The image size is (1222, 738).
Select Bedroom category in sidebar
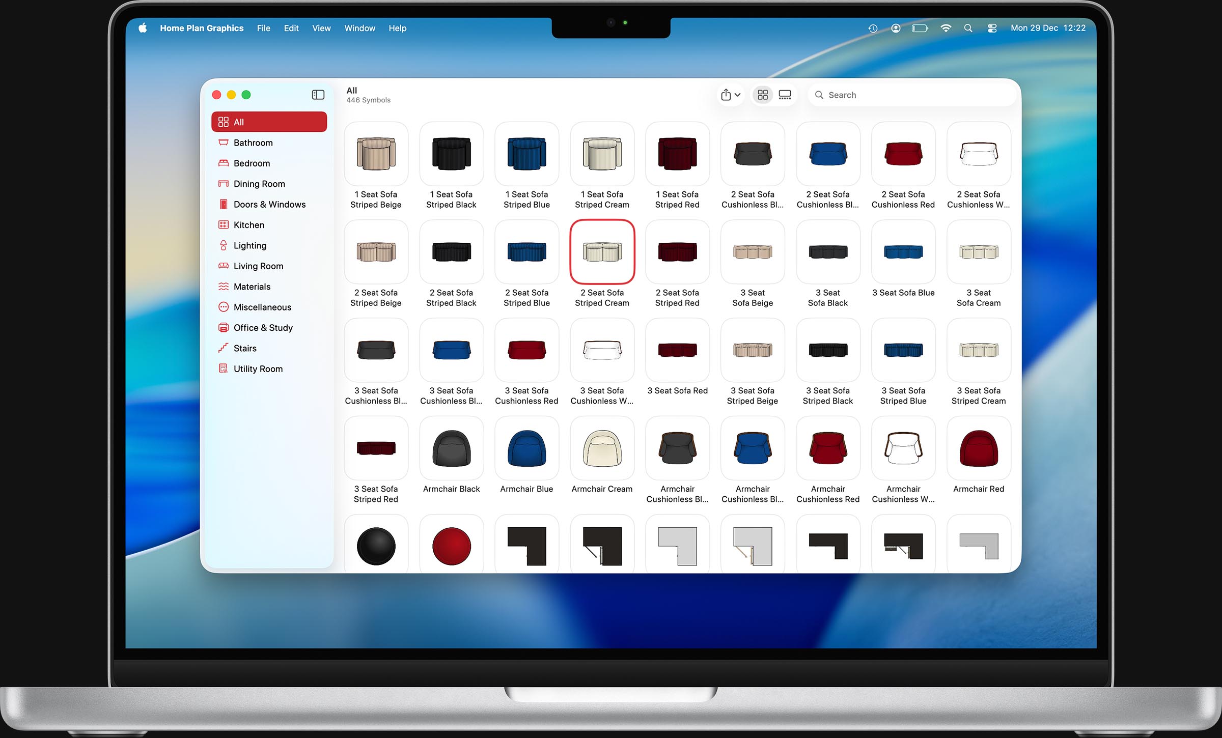click(x=252, y=163)
